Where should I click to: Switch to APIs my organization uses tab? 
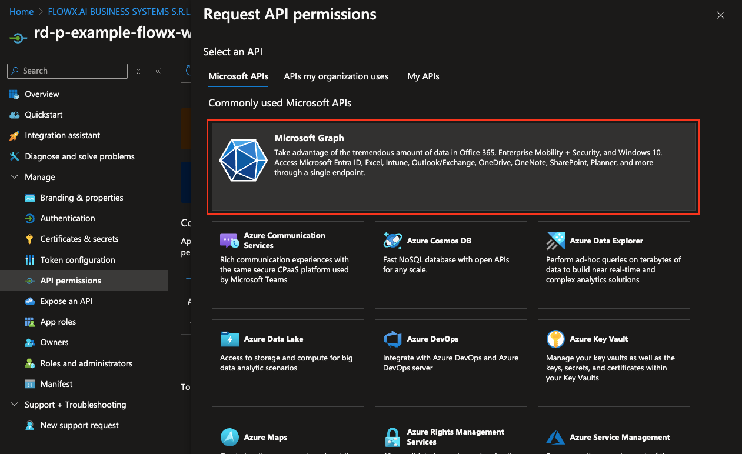336,76
